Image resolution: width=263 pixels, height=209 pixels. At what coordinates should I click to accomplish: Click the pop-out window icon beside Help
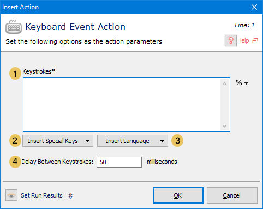pyautogui.click(x=255, y=41)
